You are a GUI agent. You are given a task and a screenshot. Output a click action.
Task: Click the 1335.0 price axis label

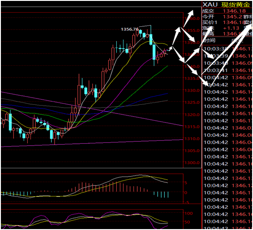[192, 78]
